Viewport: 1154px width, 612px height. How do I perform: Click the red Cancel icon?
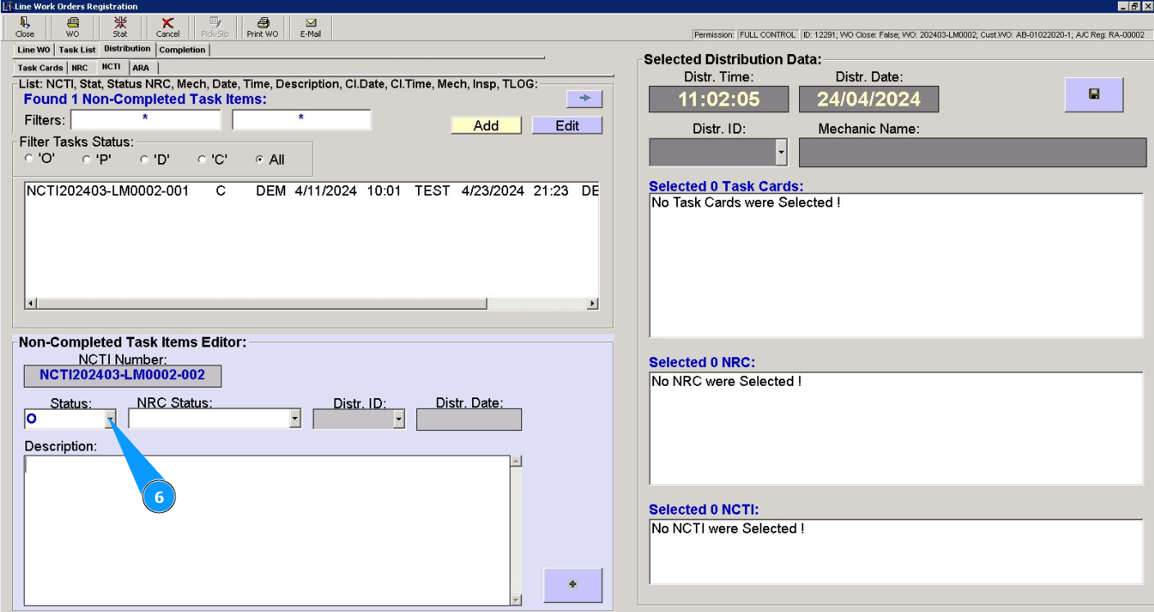(167, 27)
